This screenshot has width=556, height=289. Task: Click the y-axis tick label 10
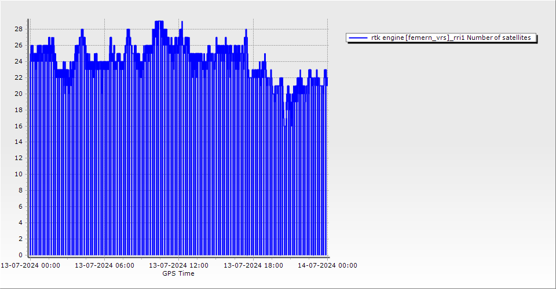click(x=19, y=174)
